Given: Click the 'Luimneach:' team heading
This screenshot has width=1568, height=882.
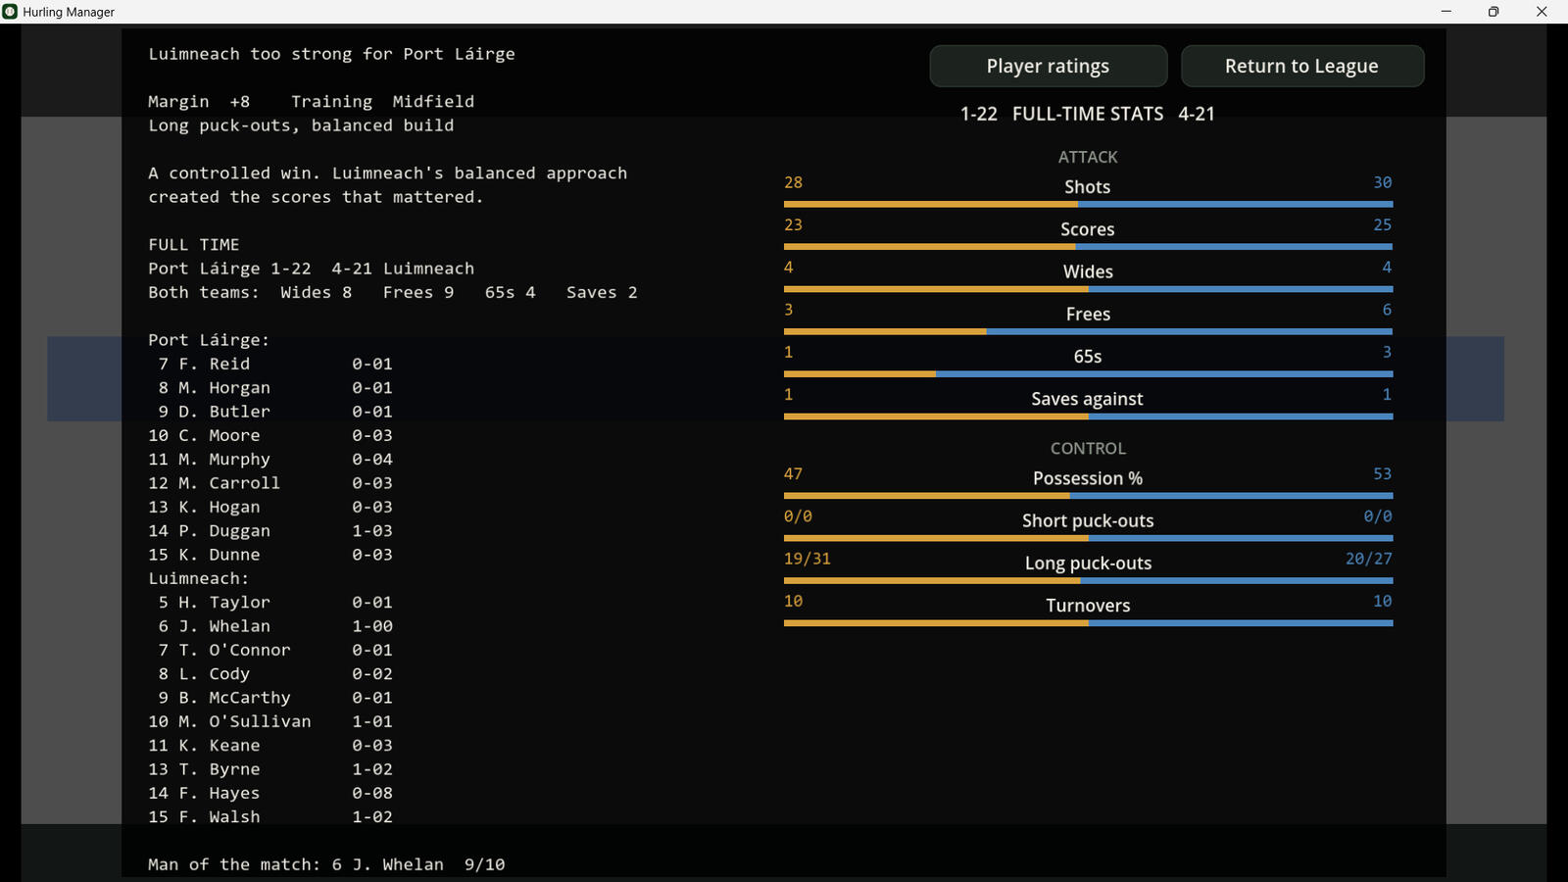Looking at the screenshot, I should [x=199, y=578].
